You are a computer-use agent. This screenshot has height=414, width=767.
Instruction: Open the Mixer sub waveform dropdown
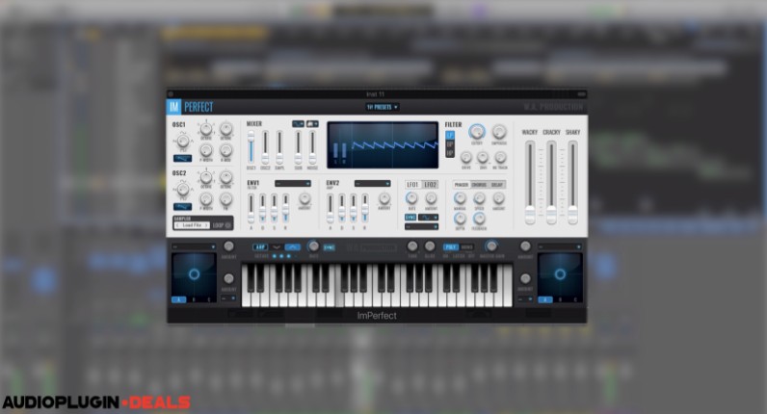pyautogui.click(x=298, y=123)
